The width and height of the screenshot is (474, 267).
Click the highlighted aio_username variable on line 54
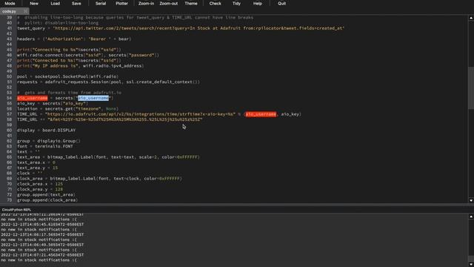[33, 98]
